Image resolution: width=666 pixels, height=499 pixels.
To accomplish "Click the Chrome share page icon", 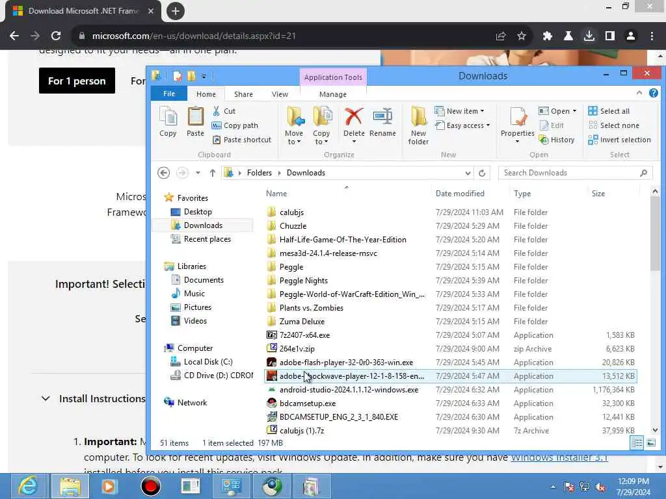I will (501, 36).
